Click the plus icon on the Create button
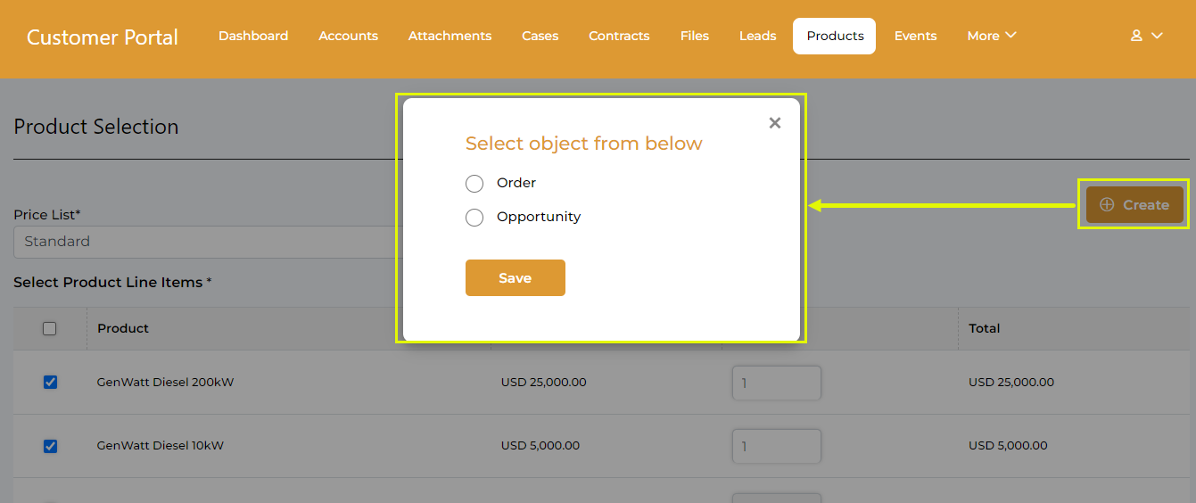The width and height of the screenshot is (1196, 503). 1107,204
